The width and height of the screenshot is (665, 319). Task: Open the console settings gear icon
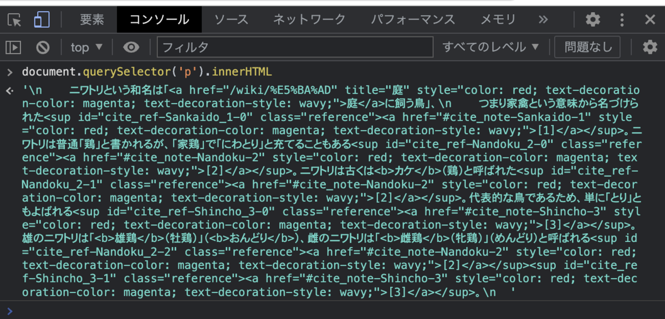pos(649,47)
